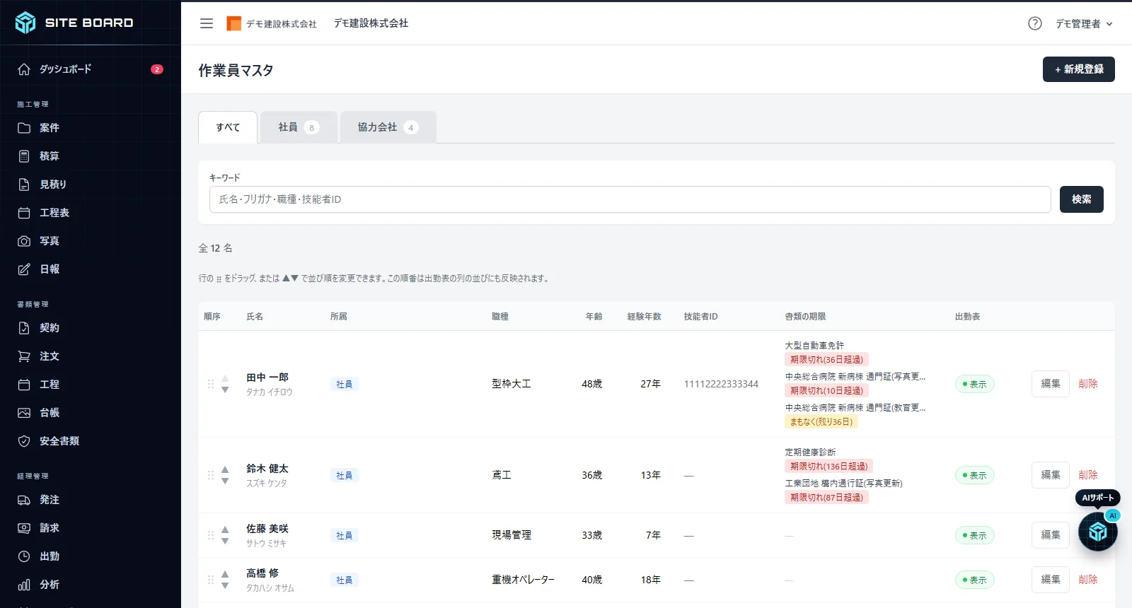1132x608 pixels.
Task: Toggle 表示 status for 佐藤 美咲
Action: coord(974,535)
